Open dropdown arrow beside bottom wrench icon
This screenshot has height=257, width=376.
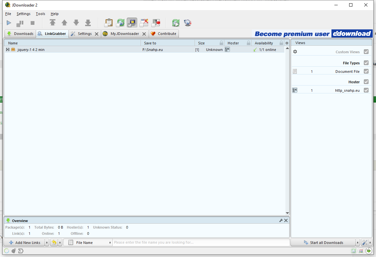[x=370, y=242]
